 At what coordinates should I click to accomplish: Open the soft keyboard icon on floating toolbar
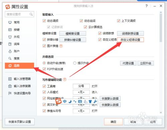(80, 102)
